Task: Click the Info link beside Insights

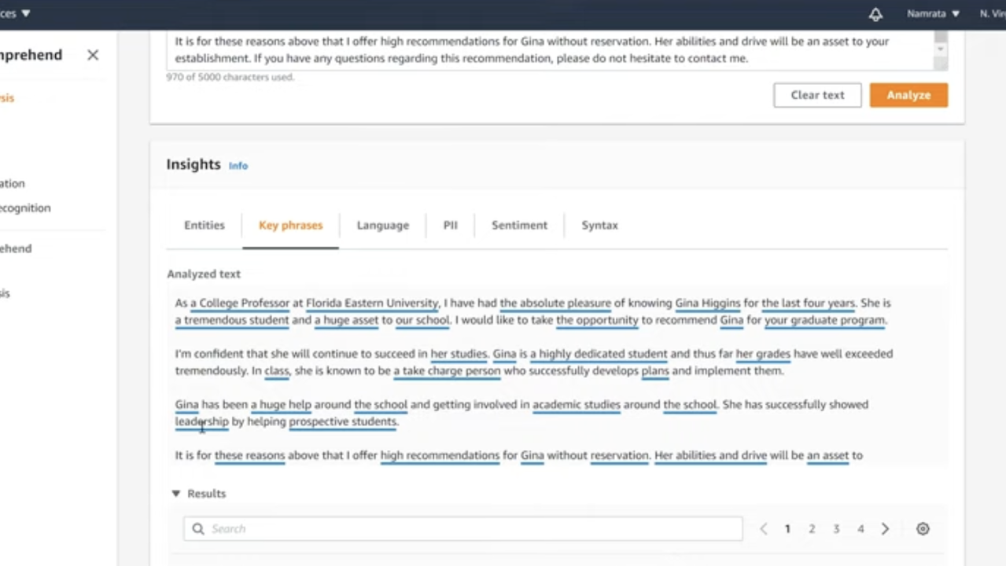Action: (x=238, y=165)
